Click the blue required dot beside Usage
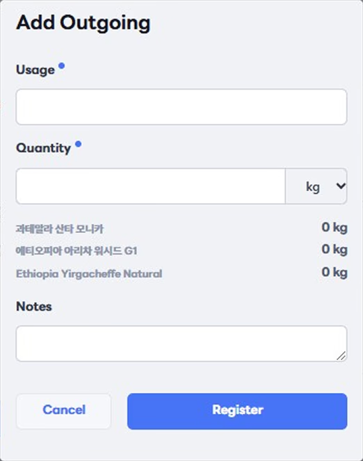Image resolution: width=363 pixels, height=461 pixels. coord(61,65)
